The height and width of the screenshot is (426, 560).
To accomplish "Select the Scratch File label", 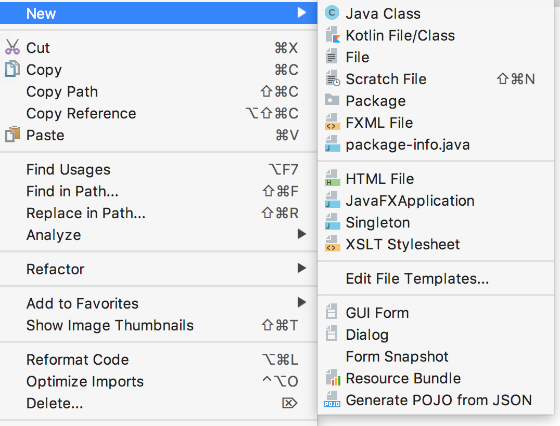I will point(386,79).
